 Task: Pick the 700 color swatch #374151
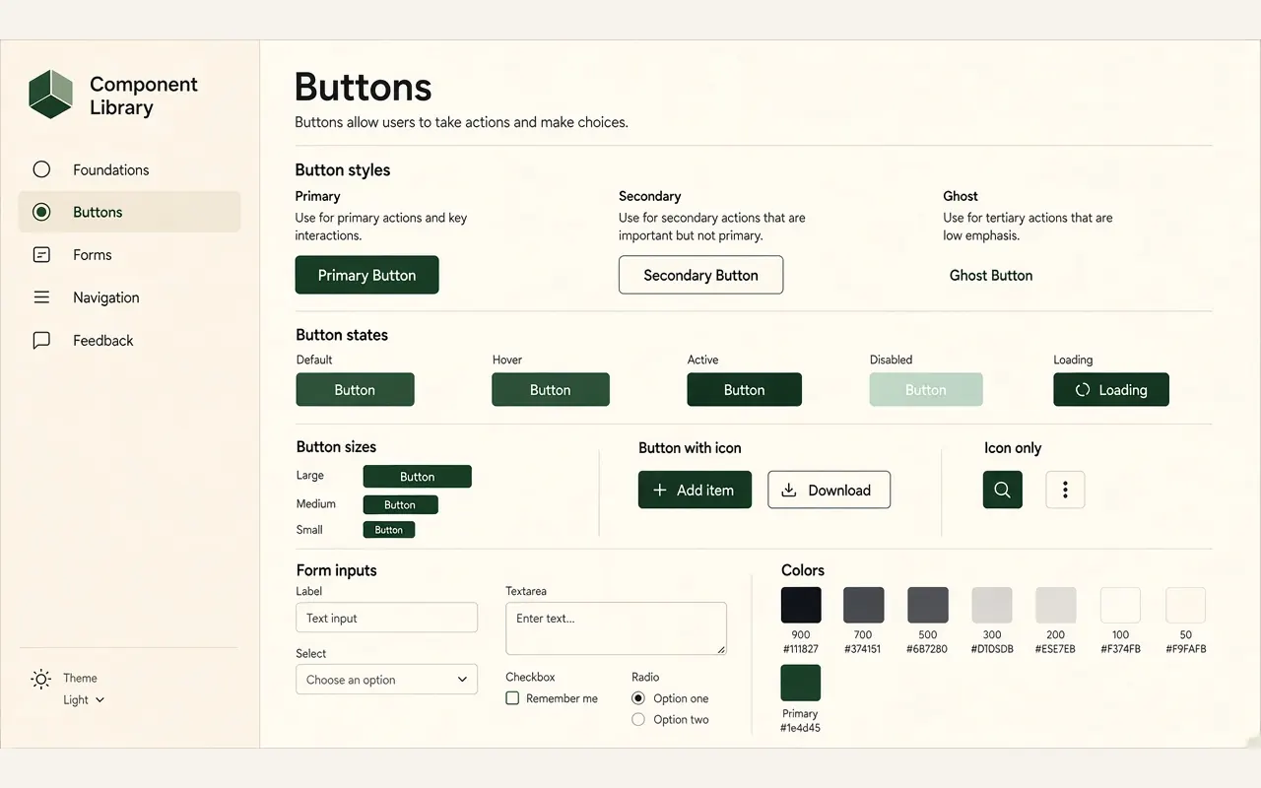click(864, 605)
